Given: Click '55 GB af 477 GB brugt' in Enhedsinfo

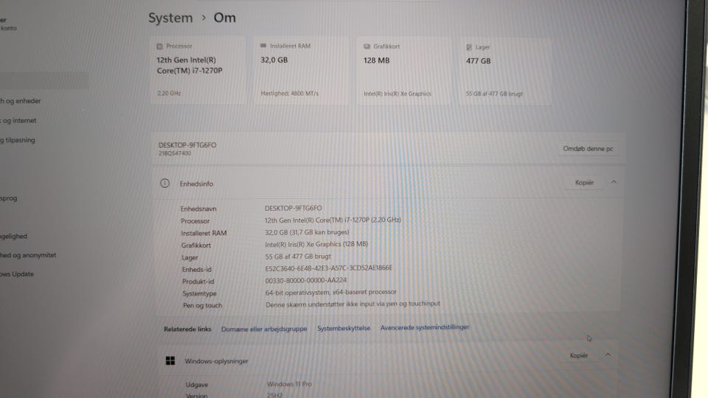Looking at the screenshot, I should click(298, 256).
